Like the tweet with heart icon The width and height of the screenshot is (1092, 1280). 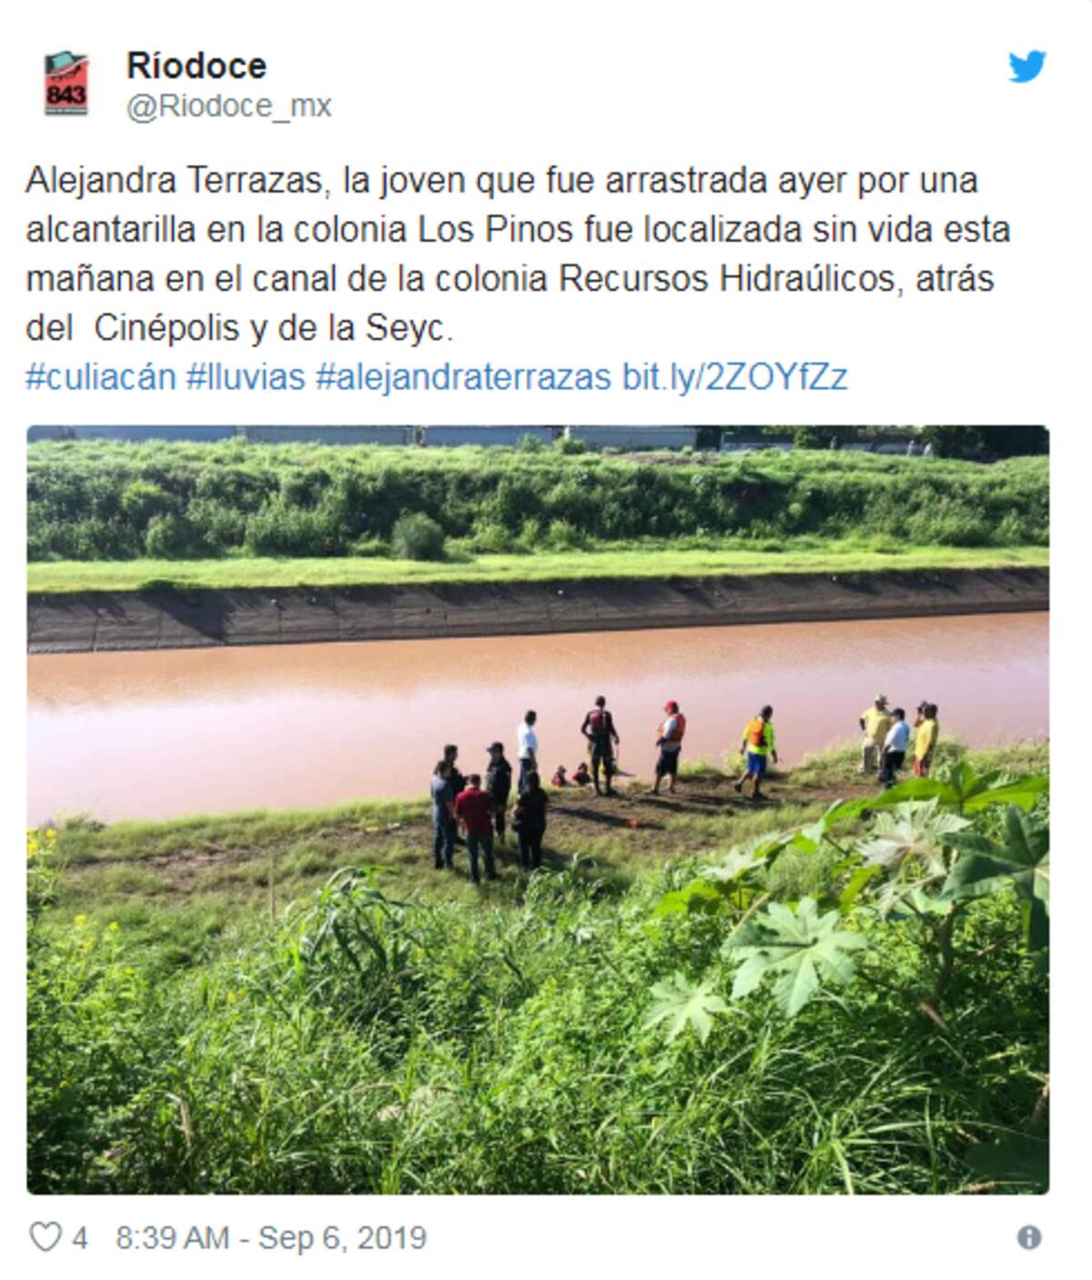[x=45, y=1237]
